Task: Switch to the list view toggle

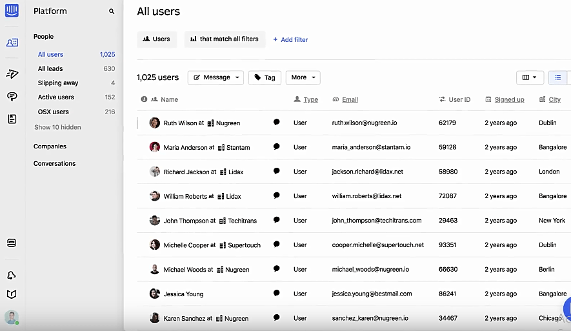Action: point(558,77)
